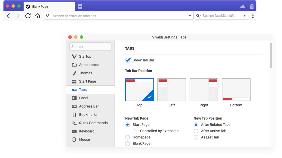Click the cloud sync icon
The image size is (282, 158).
pyautogui.click(x=243, y=6)
